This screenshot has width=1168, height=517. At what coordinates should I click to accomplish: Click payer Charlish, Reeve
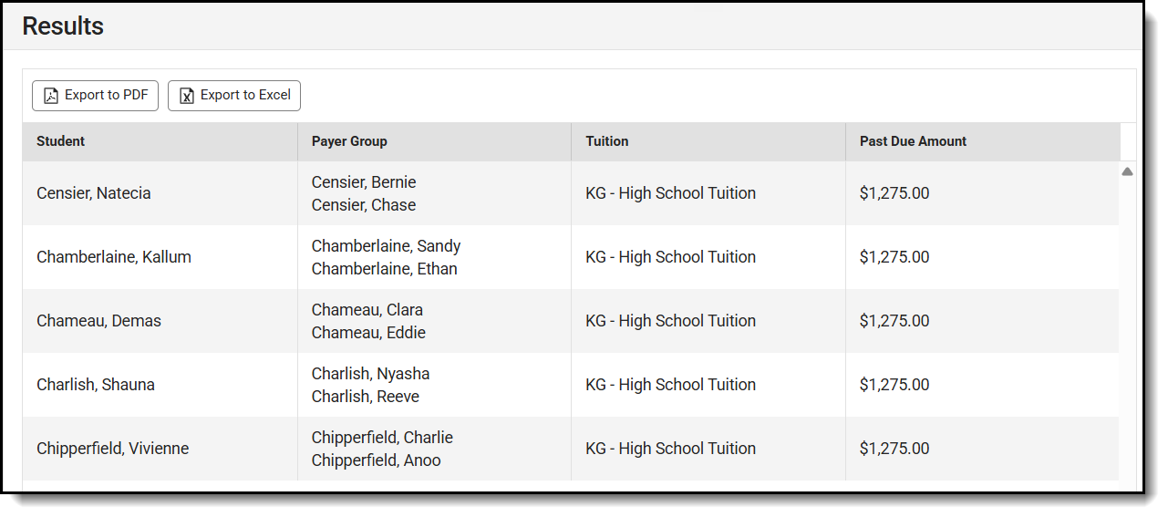pyautogui.click(x=366, y=397)
